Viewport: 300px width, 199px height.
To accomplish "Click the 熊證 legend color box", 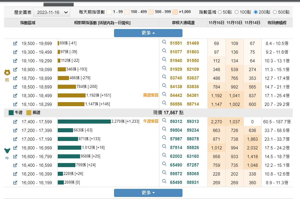I will pyautogui.click(x=29, y=113).
